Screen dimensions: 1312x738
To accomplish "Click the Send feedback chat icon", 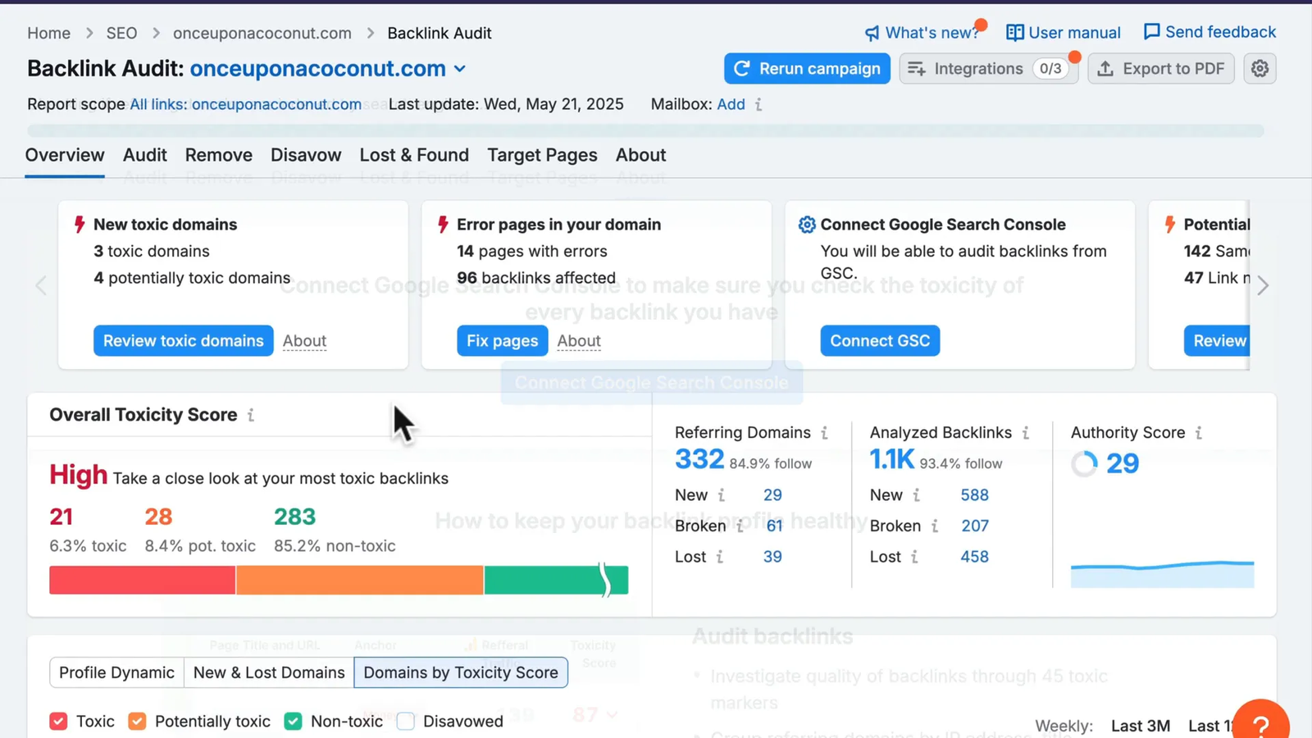I will tap(1151, 32).
